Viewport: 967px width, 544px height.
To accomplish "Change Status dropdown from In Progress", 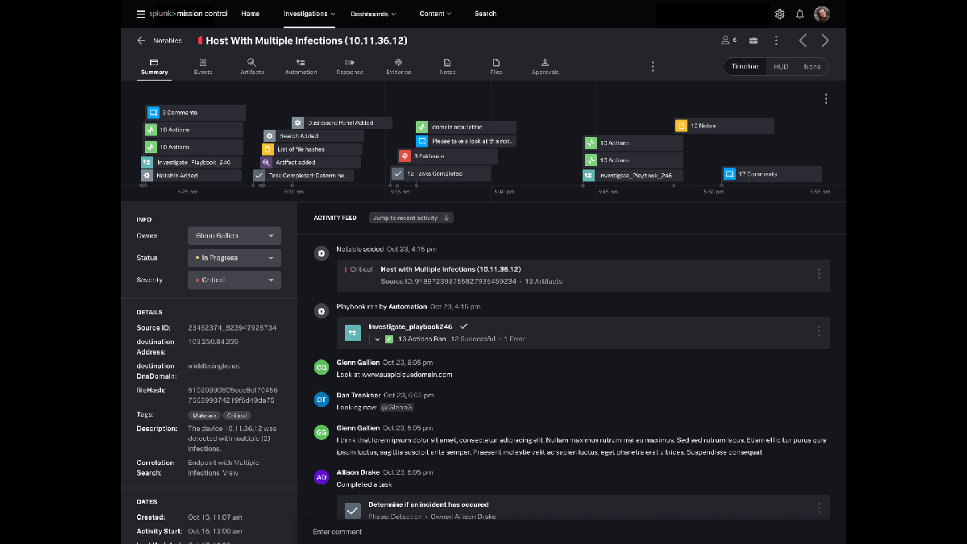I will pos(234,258).
